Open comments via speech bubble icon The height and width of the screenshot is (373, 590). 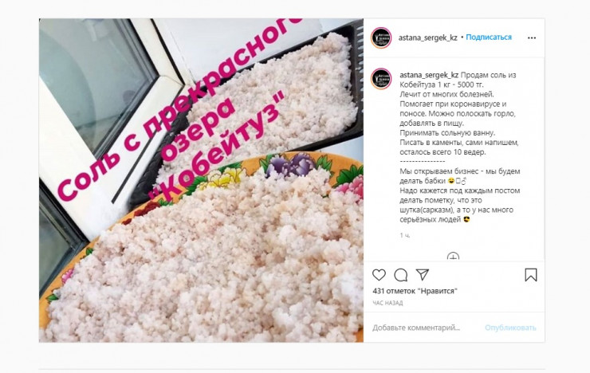(x=401, y=275)
